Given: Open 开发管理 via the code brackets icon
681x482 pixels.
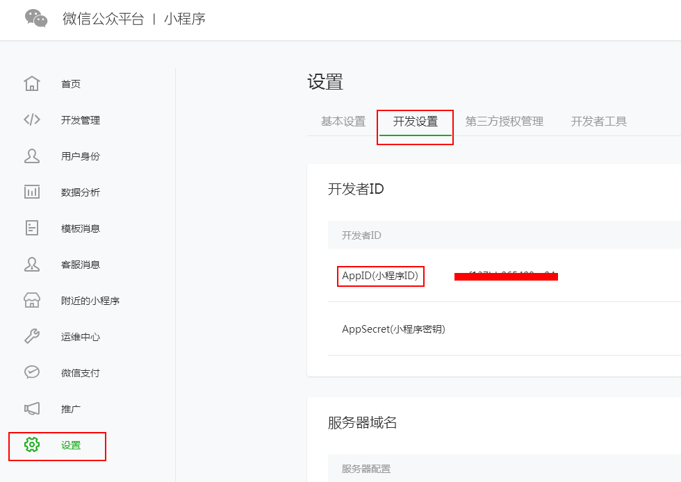Looking at the screenshot, I should [32, 119].
